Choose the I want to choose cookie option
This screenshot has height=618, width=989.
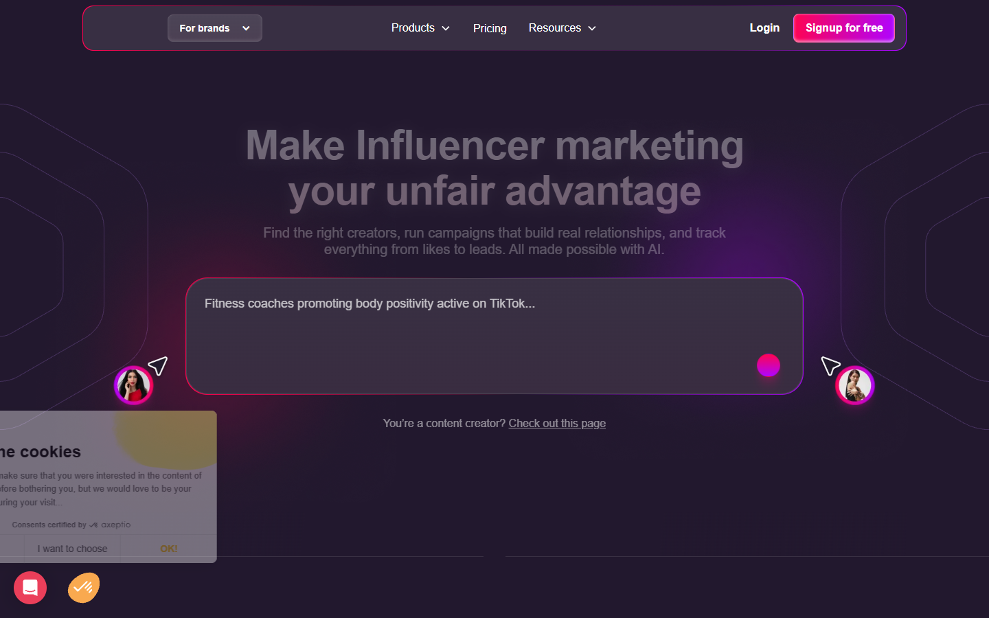click(72, 549)
